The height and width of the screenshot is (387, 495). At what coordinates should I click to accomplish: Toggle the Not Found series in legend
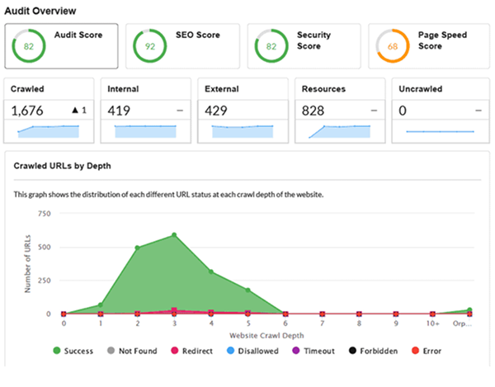pyautogui.click(x=132, y=351)
